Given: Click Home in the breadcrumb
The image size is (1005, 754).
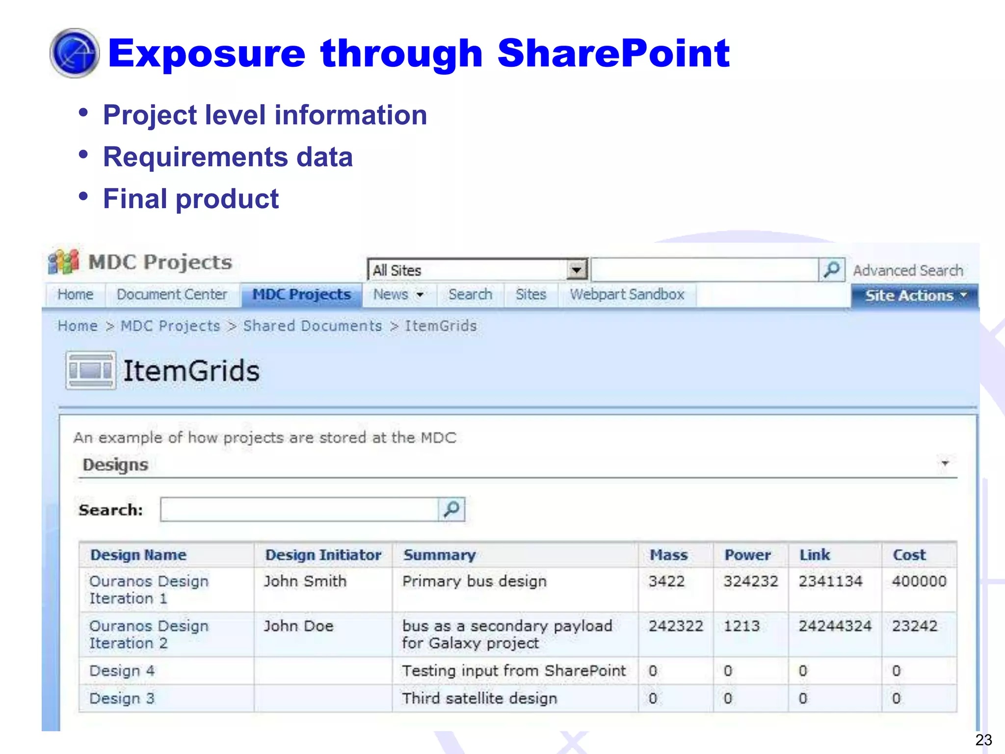Looking at the screenshot, I should pyautogui.click(x=78, y=326).
